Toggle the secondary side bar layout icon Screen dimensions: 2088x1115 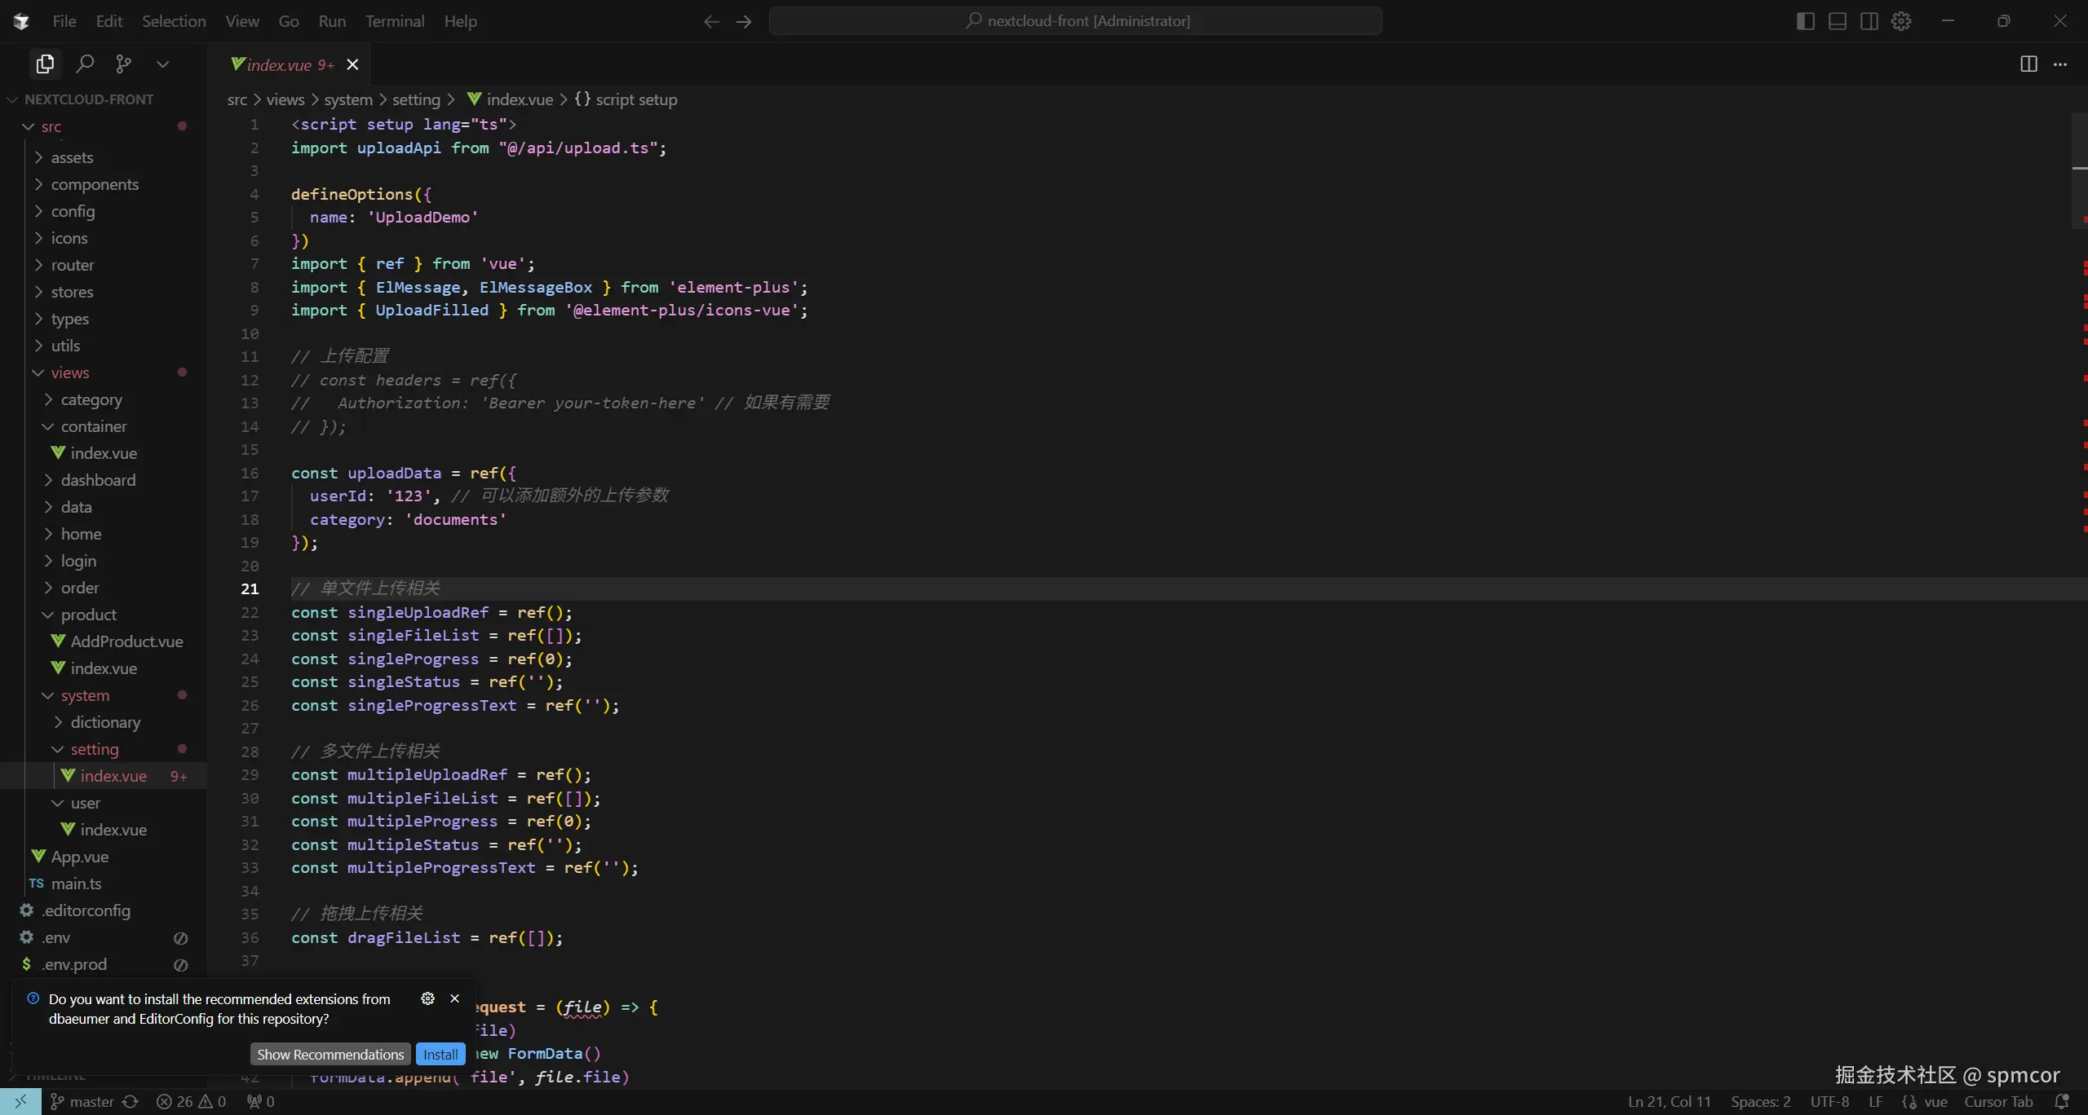pos(1869,21)
